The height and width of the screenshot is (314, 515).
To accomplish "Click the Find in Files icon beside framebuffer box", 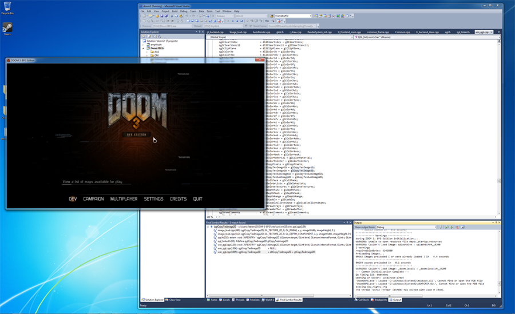I will [x=272, y=16].
